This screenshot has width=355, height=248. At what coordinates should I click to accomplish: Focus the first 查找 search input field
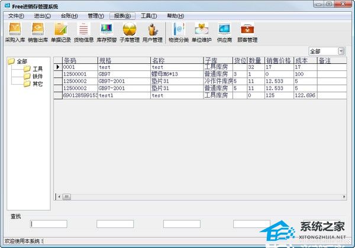point(49,224)
